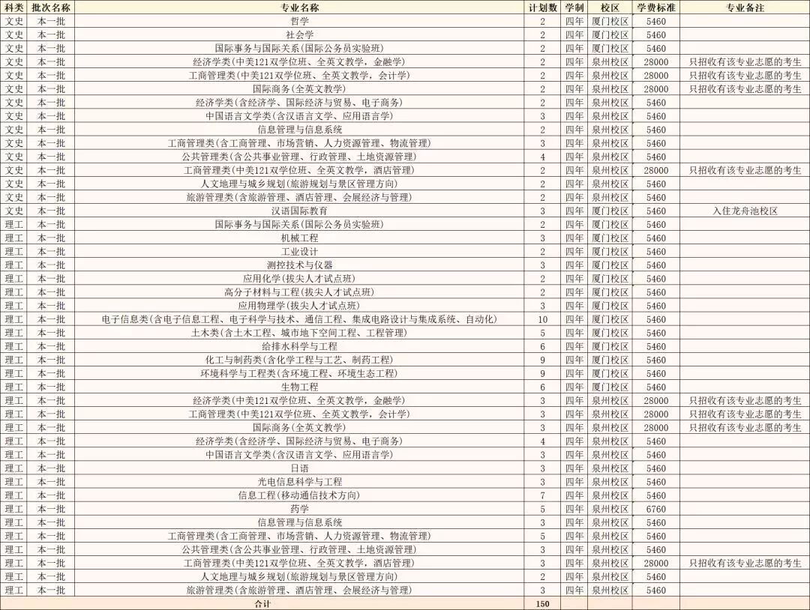810x610 pixels.
Task: Select the 应用化学(拔尖人才试点班) cell
Action: 299,279
